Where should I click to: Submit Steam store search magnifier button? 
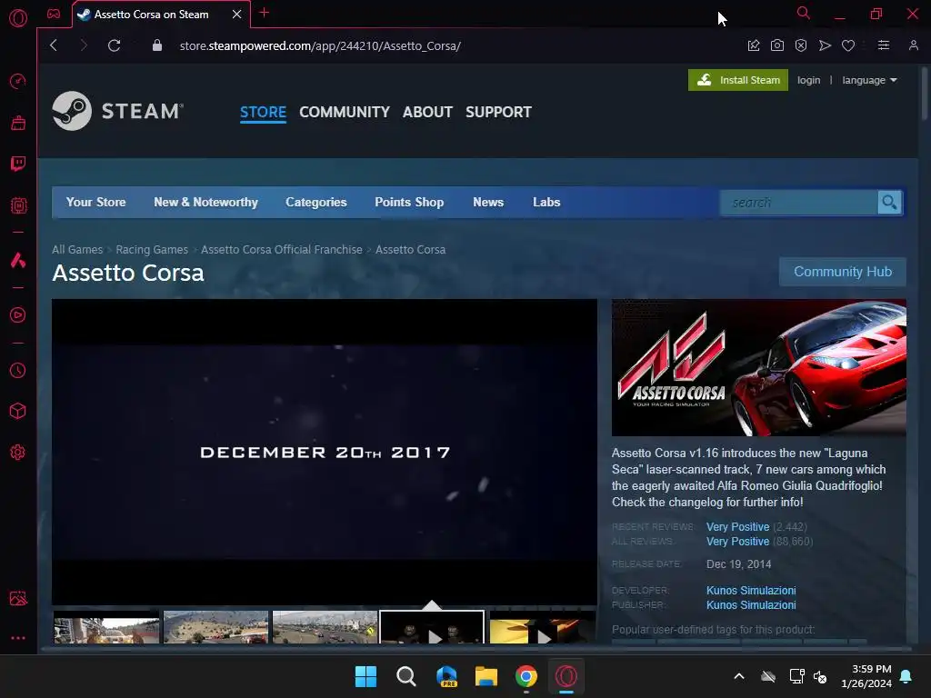[889, 203]
